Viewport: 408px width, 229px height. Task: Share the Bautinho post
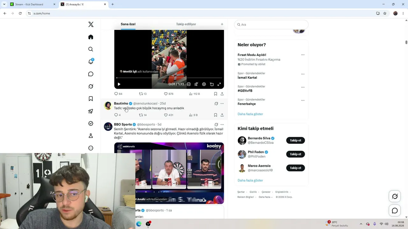click(x=222, y=115)
